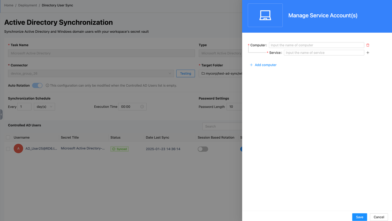Click the Add computer link

click(263, 65)
